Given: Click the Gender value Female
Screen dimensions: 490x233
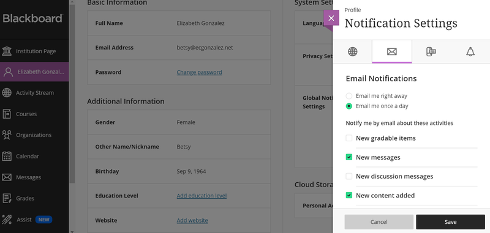Looking at the screenshot, I should point(186,122).
